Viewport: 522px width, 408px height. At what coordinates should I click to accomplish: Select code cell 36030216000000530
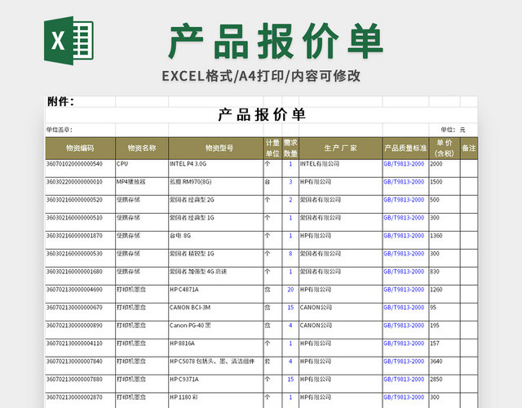coord(80,258)
